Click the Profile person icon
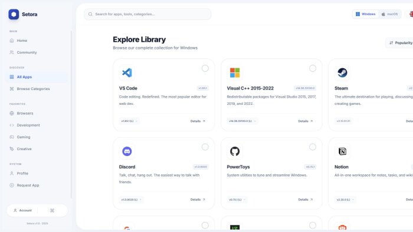Image resolution: width=413 pixels, height=232 pixels. 12,173
